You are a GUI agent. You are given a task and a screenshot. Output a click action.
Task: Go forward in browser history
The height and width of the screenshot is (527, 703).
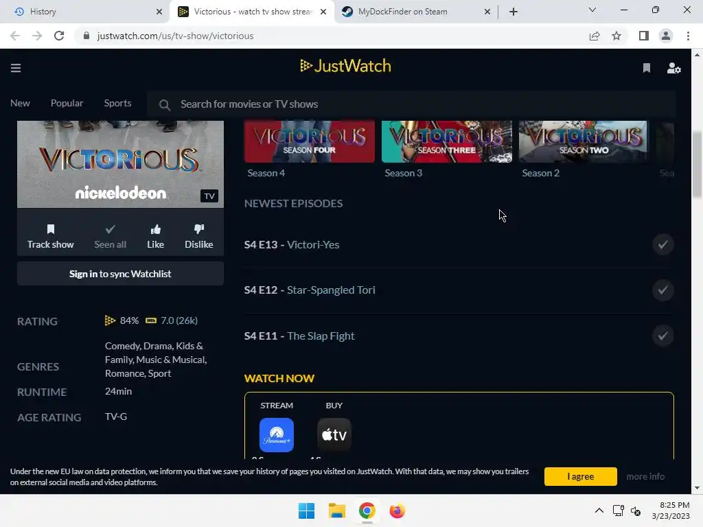[37, 36]
